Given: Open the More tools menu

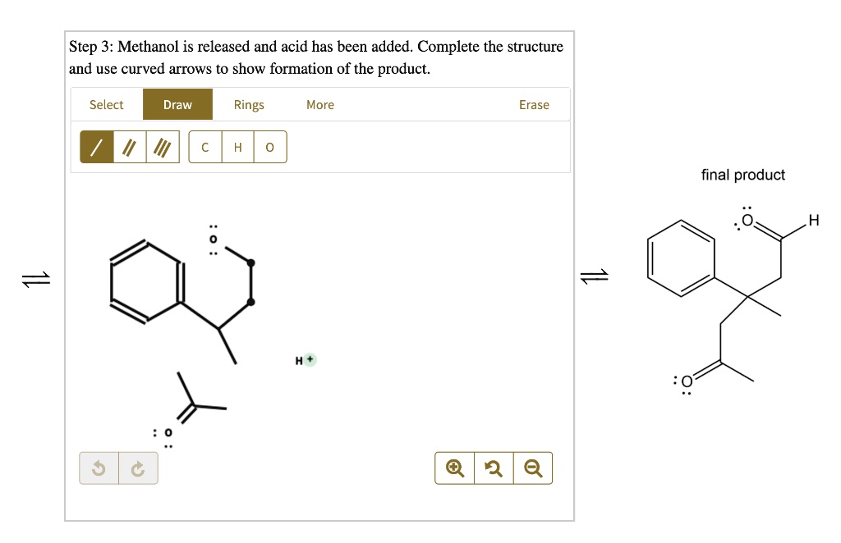Looking at the screenshot, I should [x=319, y=104].
